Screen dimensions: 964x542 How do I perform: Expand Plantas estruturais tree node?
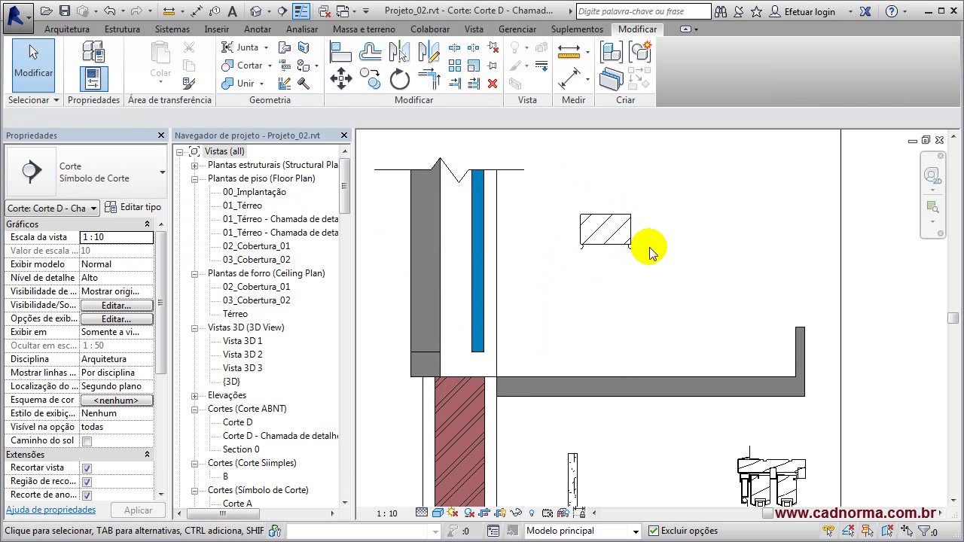point(194,165)
